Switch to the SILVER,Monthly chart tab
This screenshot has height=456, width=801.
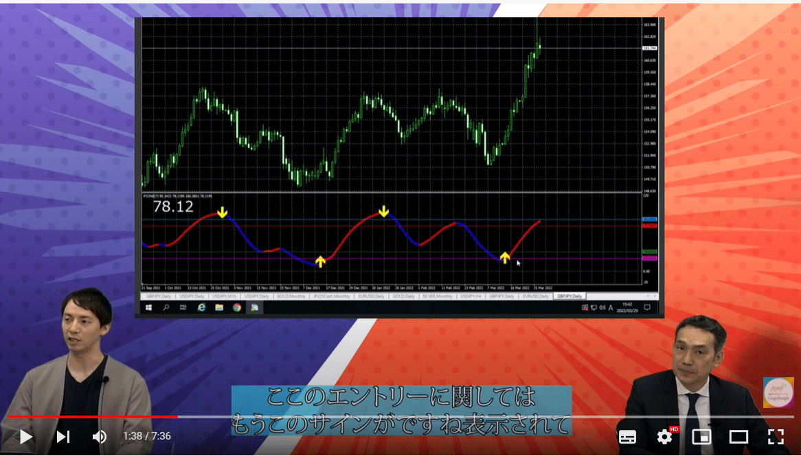coord(438,296)
